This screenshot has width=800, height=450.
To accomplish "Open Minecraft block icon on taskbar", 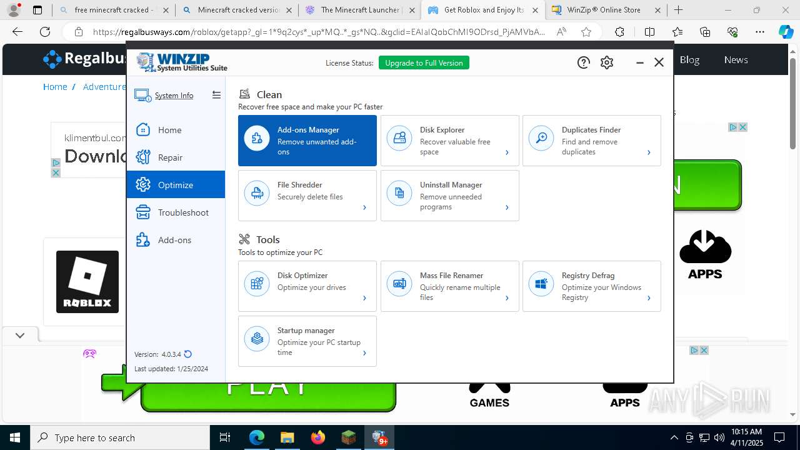I will click(x=348, y=437).
